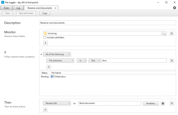The width and height of the screenshot is (178, 115).
Task: Add a new condition under the File extension row
Action: pyautogui.click(x=49, y=67)
